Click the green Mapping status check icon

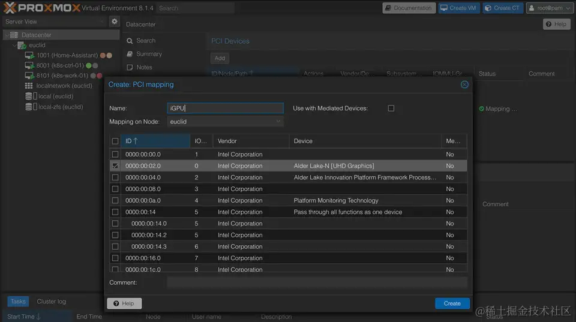[481, 109]
